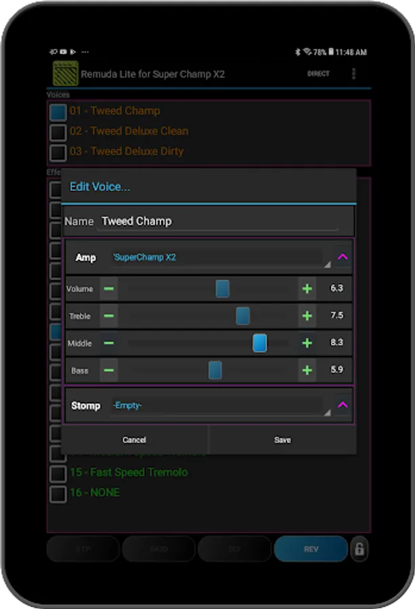Screen dimensions: 415x609
Task: Check the 15 - Fast Speed Tremolo checkbox
Action: [58, 474]
